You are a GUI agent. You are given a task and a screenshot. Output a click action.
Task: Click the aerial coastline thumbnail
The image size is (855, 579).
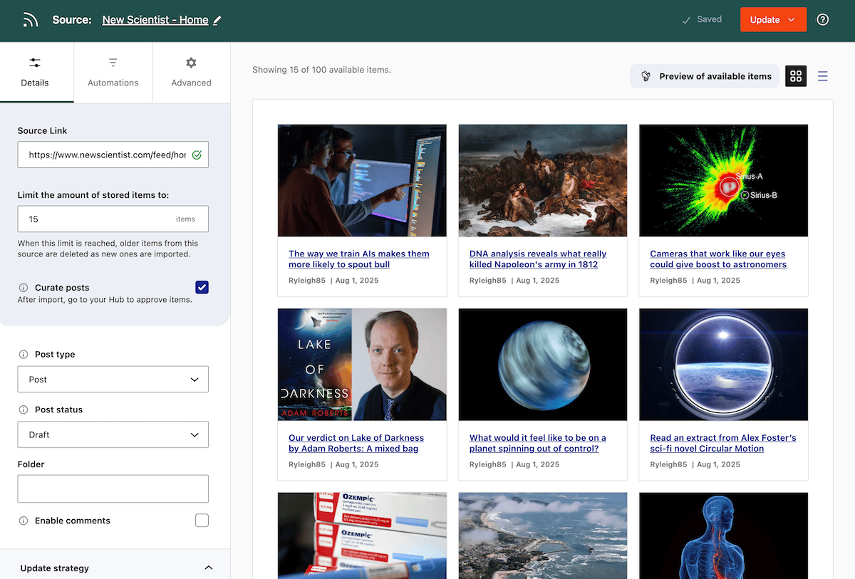point(543,536)
